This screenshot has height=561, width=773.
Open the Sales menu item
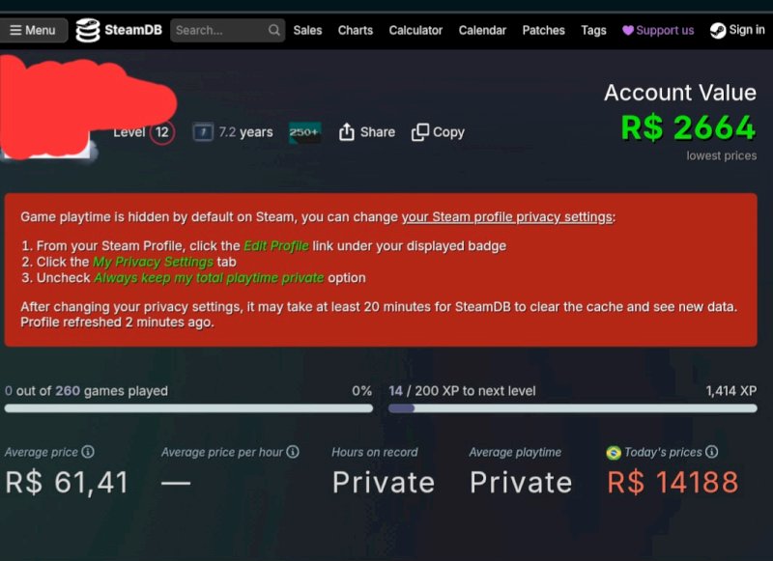307,30
